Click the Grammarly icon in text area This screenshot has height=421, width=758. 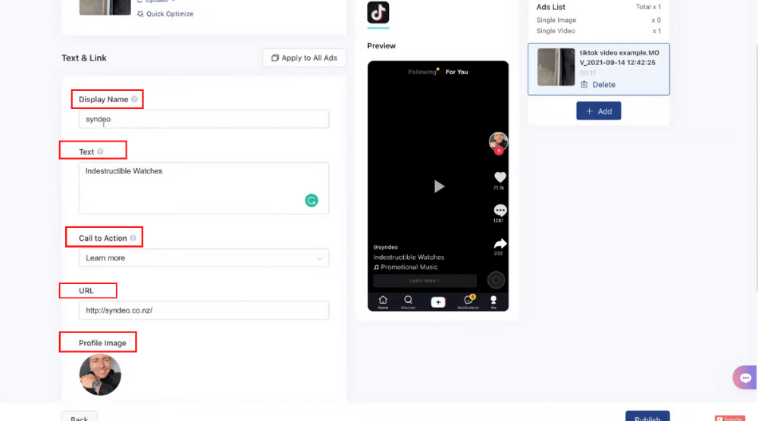(312, 201)
